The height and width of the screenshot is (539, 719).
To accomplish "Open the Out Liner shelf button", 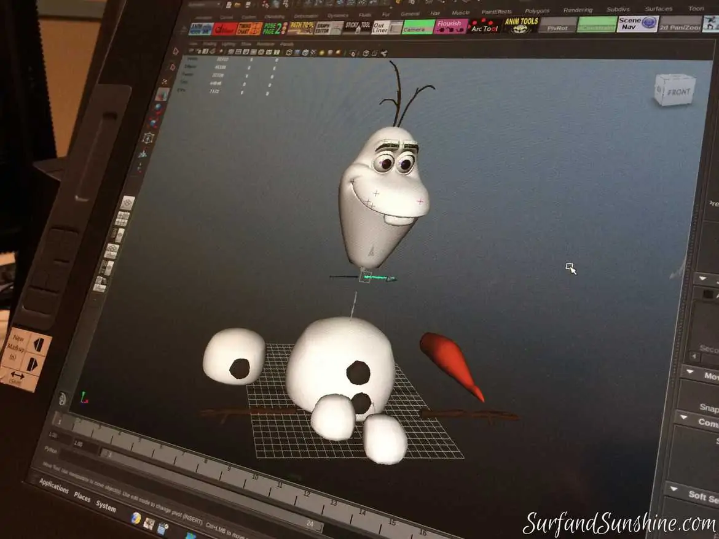I will 386,28.
